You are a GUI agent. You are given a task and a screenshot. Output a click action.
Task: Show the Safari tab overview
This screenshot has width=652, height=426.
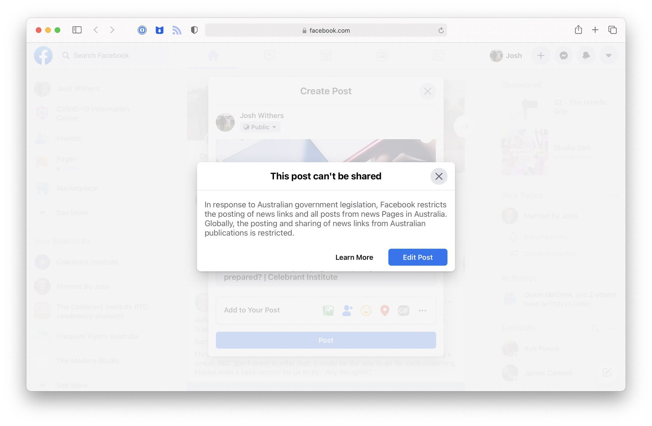point(612,30)
